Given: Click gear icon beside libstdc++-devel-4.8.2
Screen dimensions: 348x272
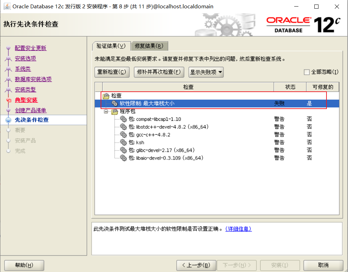Looking at the screenshot, I should point(124,127).
